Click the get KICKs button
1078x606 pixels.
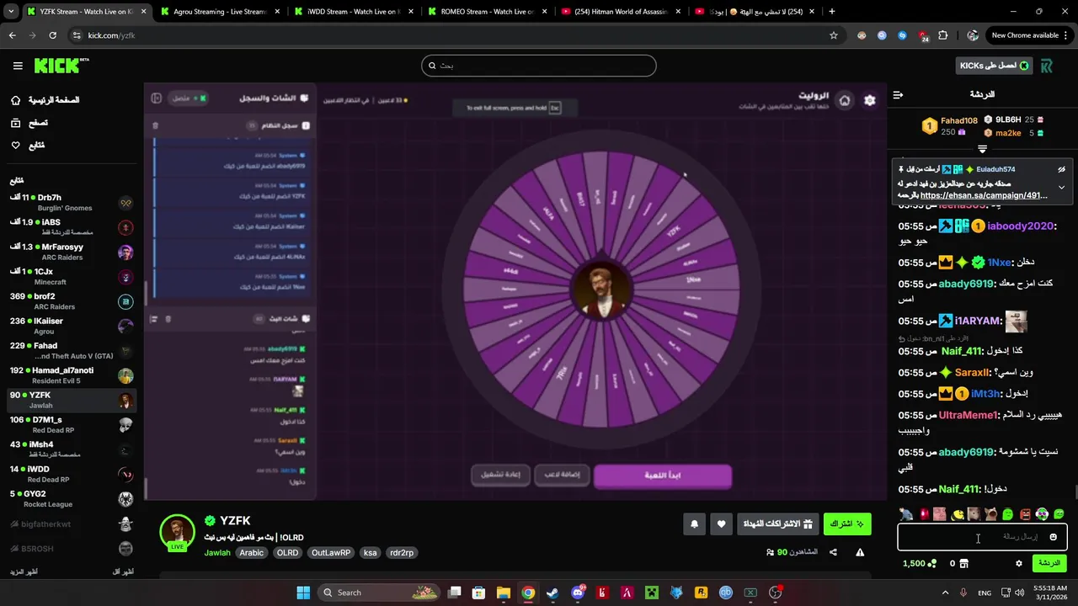click(994, 66)
